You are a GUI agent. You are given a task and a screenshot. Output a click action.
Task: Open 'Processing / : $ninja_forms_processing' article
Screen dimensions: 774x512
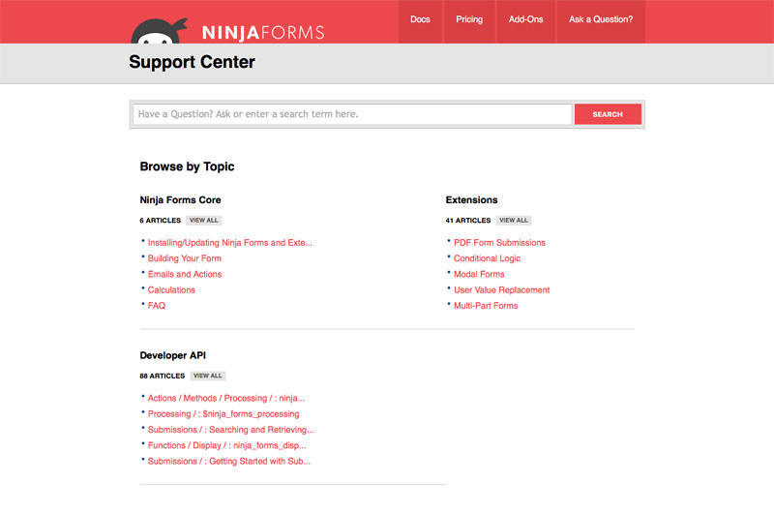point(223,413)
